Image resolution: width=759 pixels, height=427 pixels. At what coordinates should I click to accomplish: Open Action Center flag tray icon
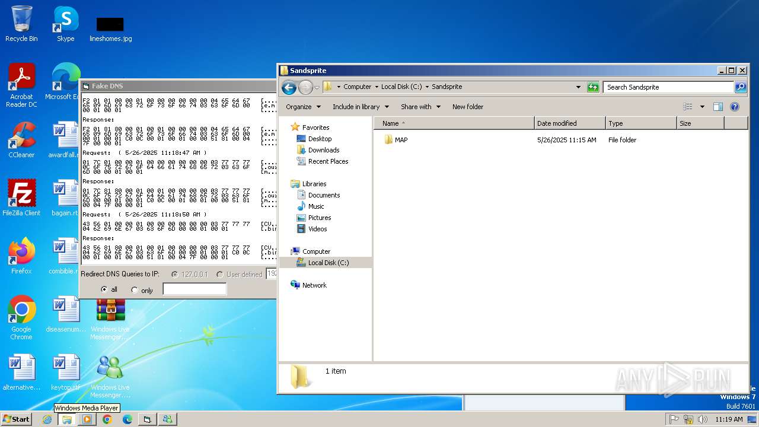674,419
